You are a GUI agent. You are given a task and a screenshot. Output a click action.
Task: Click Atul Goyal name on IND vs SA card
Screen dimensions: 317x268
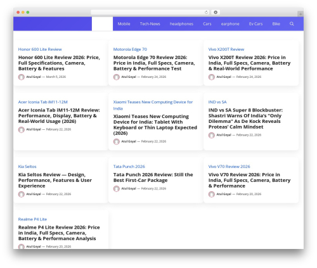click(224, 135)
